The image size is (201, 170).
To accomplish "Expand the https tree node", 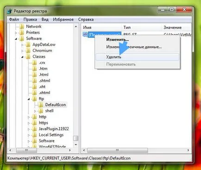I will (x=29, y=123).
